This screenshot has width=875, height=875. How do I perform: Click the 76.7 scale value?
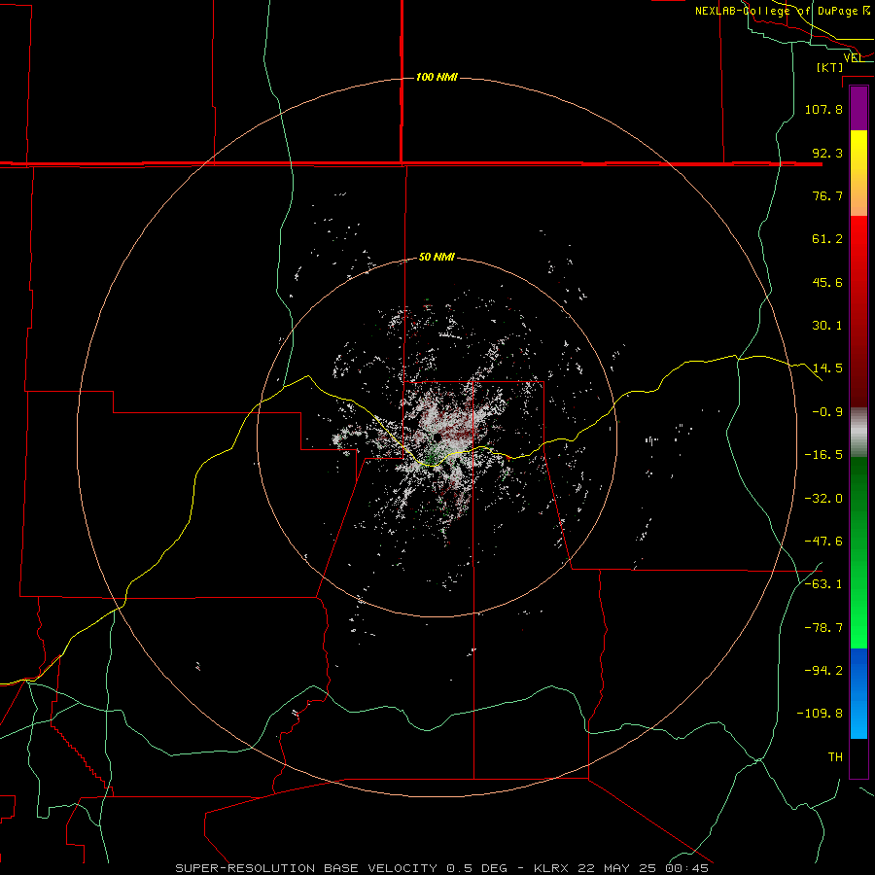point(827,195)
